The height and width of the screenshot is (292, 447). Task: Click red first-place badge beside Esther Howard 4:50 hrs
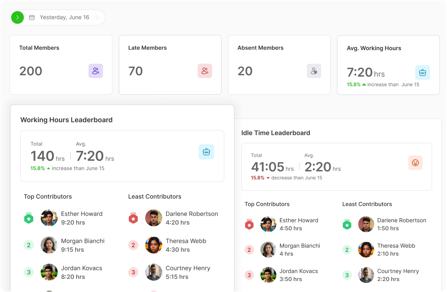tap(249, 224)
